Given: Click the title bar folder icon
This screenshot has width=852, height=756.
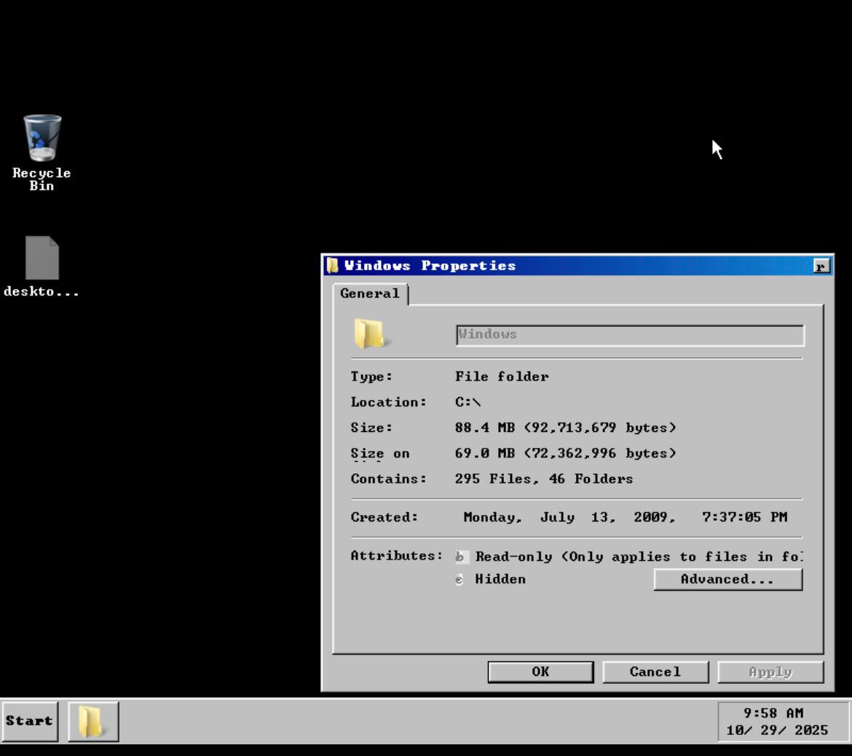Looking at the screenshot, I should (x=333, y=266).
